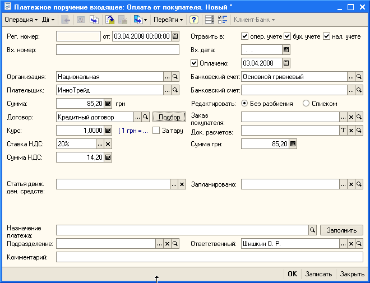Open calendar picker next to document date

click(x=175, y=36)
